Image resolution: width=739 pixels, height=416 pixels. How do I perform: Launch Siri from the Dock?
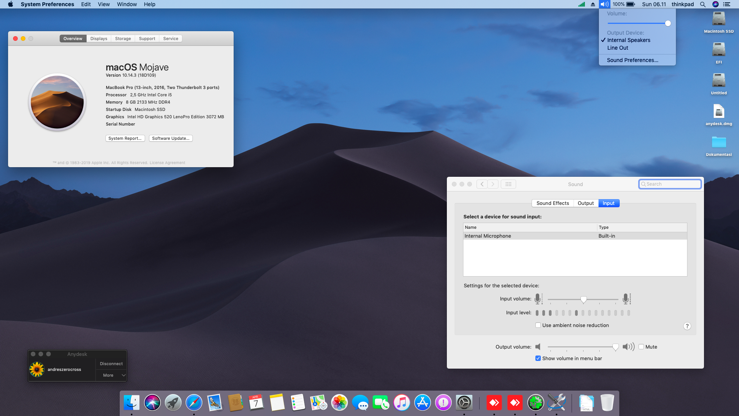click(152, 403)
